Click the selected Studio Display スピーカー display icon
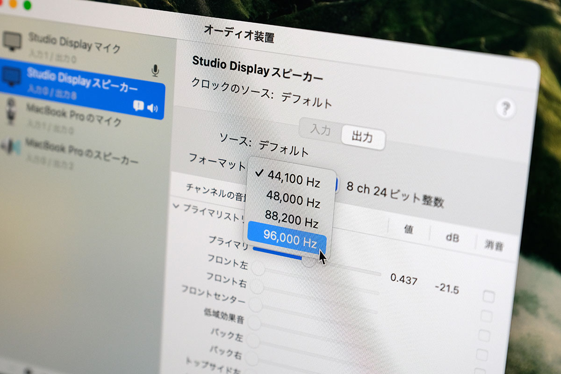This screenshot has height=374, width=561. click(11, 76)
